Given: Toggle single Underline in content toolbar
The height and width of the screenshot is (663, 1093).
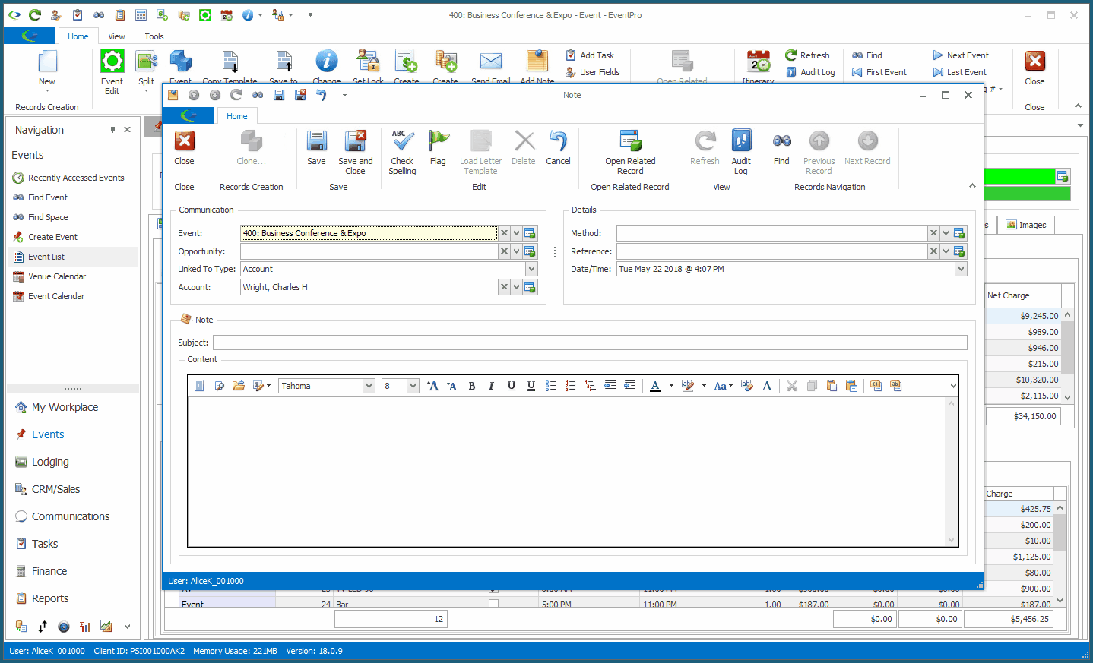Looking at the screenshot, I should click(x=512, y=386).
